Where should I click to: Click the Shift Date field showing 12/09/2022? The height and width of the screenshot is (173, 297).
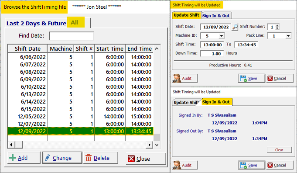click(x=215, y=27)
